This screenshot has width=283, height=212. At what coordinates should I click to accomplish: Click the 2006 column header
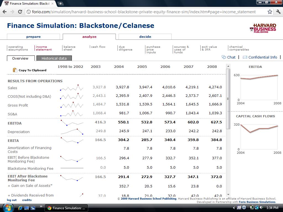click(165, 67)
